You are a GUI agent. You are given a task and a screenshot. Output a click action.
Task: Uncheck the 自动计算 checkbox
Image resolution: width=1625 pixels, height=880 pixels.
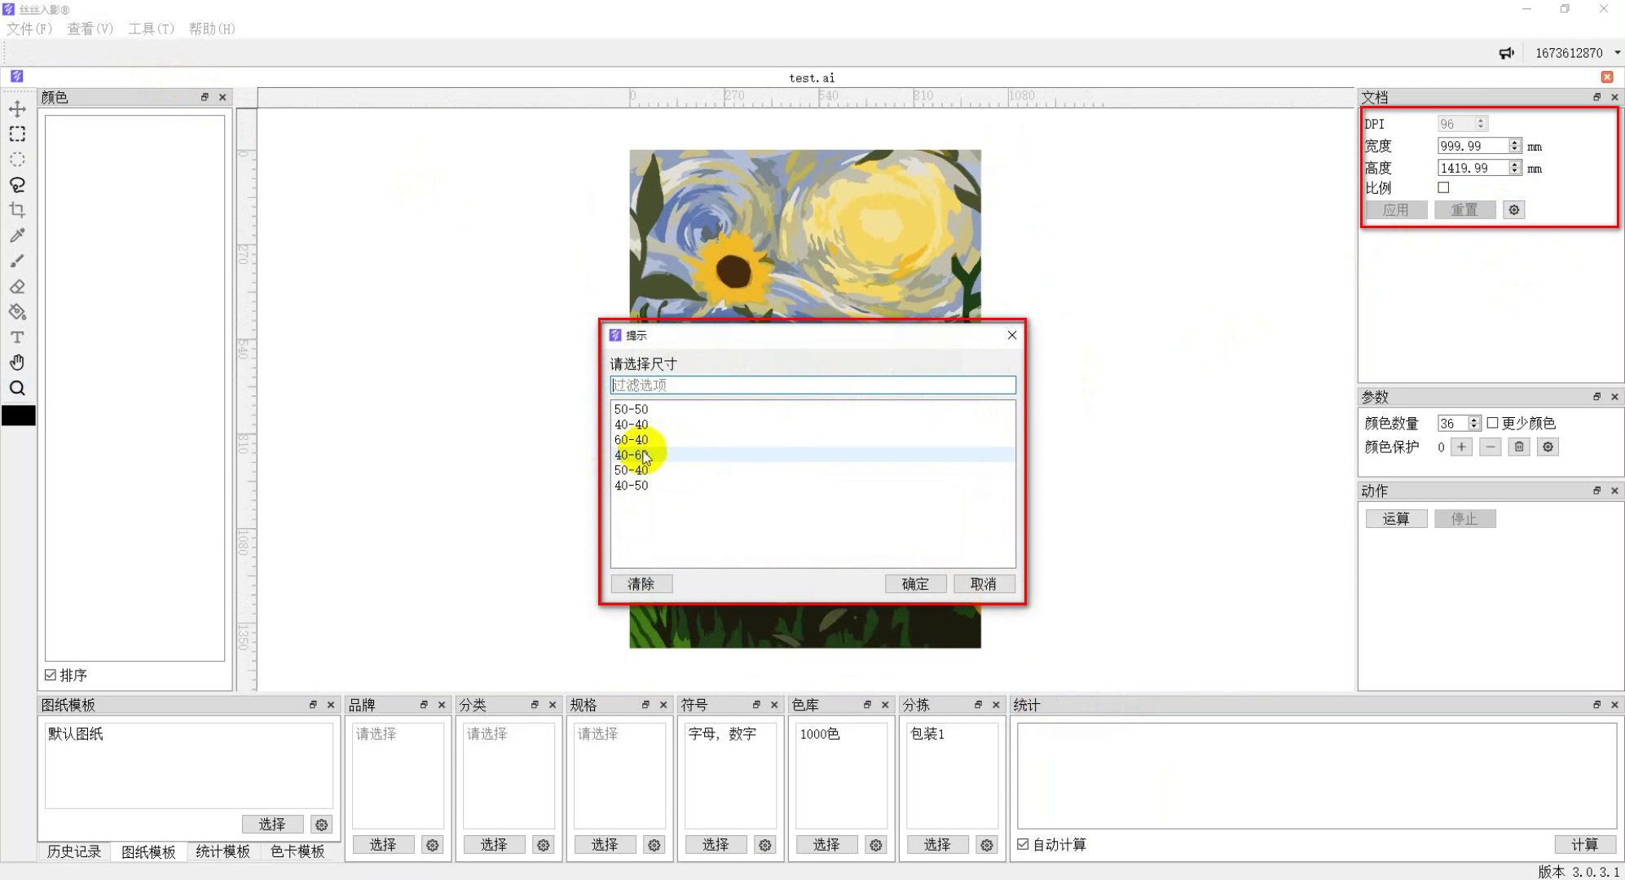click(x=1023, y=844)
